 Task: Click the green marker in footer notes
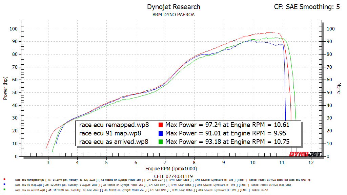4,189
